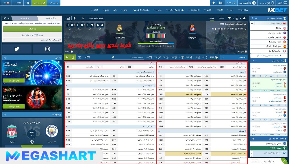Open NBA in top championships
The width and height of the screenshot is (289, 164).
point(268,28)
